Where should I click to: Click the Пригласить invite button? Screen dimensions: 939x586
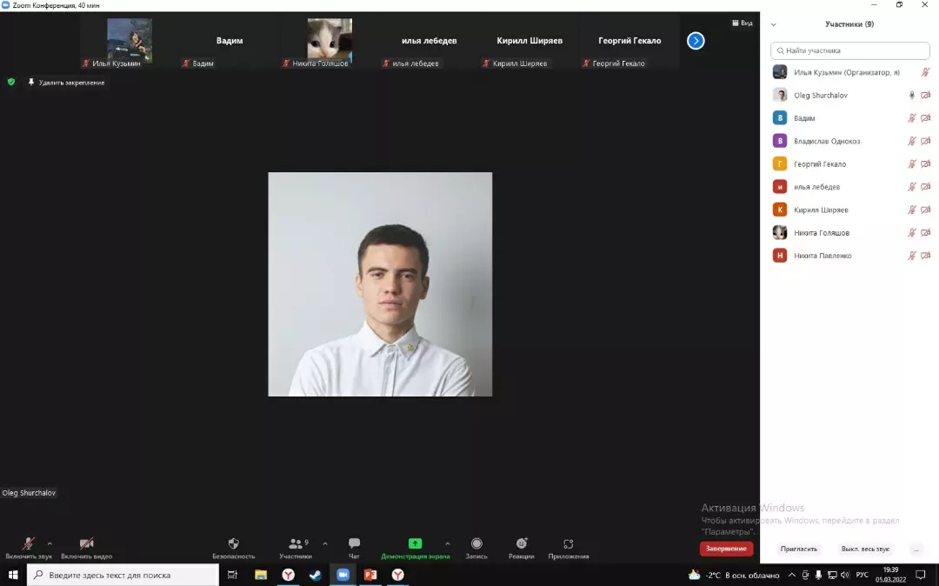[x=799, y=549]
